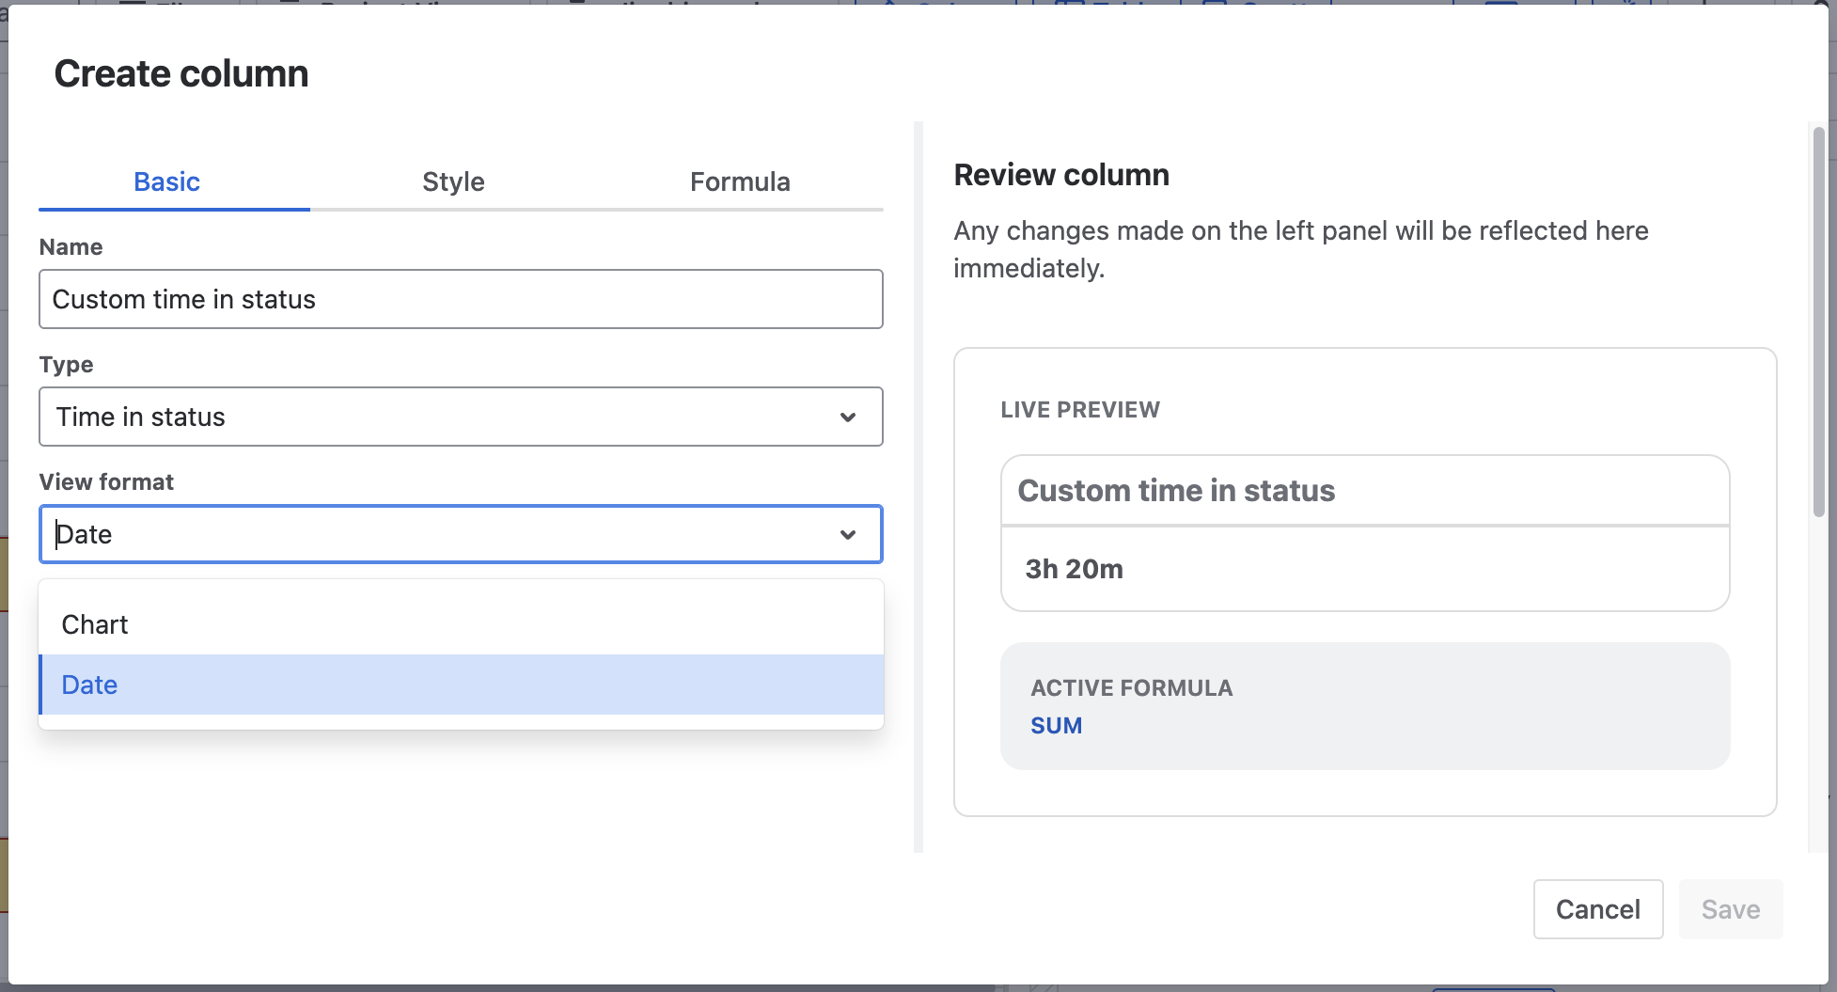
Task: Switch to the Style tab
Action: [x=453, y=181]
